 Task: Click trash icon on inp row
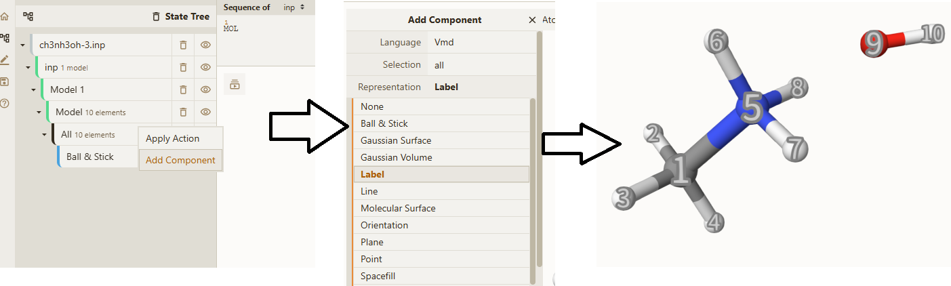183,67
